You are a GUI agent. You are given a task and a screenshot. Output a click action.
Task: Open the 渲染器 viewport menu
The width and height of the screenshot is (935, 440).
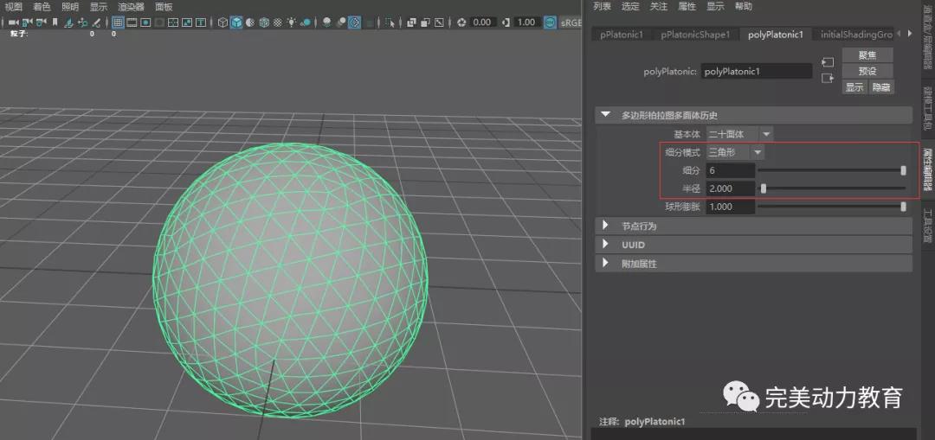tap(131, 6)
